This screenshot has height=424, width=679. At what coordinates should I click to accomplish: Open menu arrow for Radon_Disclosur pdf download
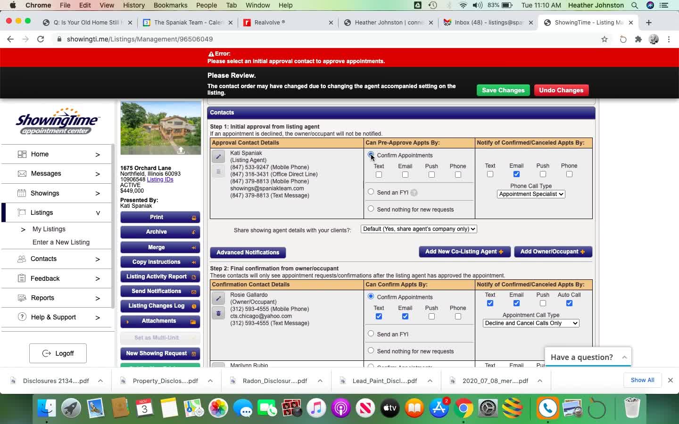tap(320, 381)
